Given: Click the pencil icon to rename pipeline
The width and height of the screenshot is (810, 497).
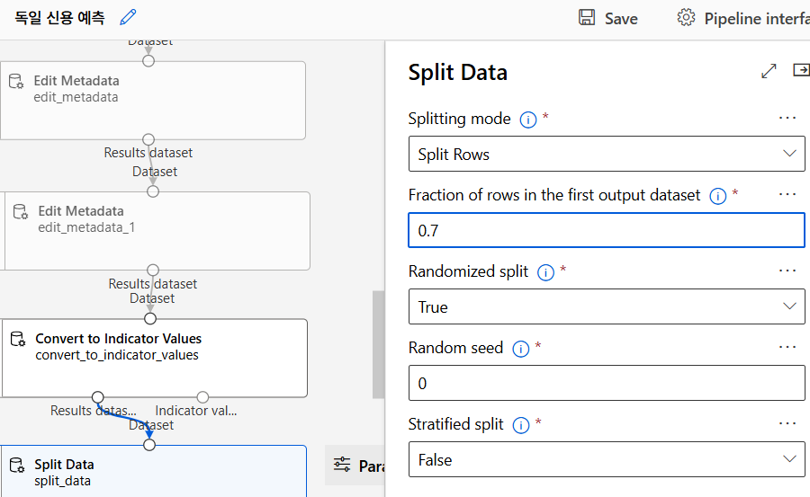Looking at the screenshot, I should [128, 17].
